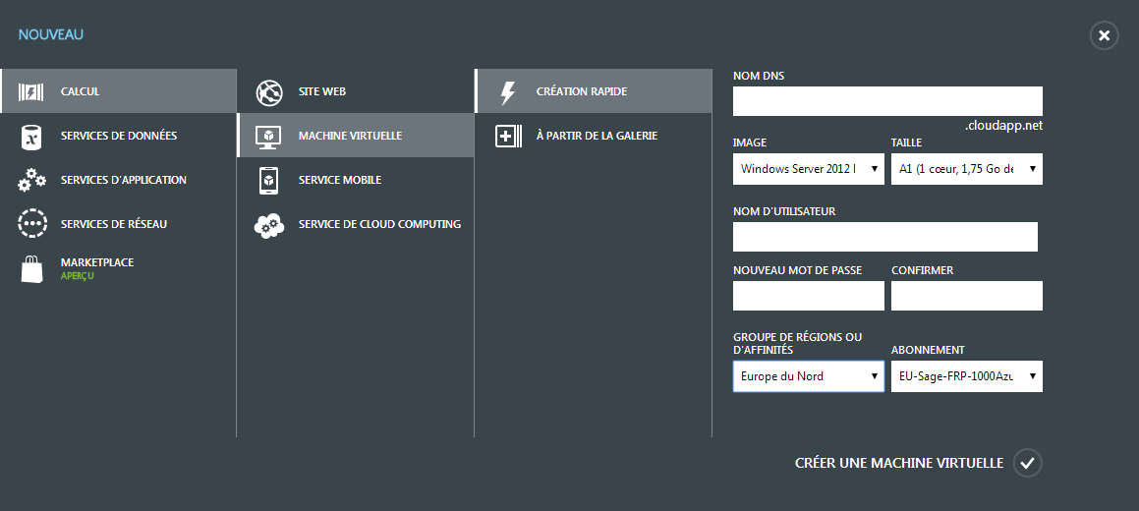The height and width of the screenshot is (511, 1139).
Task: Click the Nouveau mot de passe field
Action: point(809,296)
